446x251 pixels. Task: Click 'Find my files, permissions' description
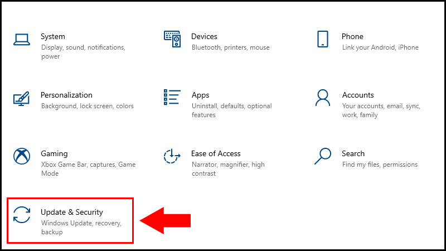pyautogui.click(x=380, y=165)
